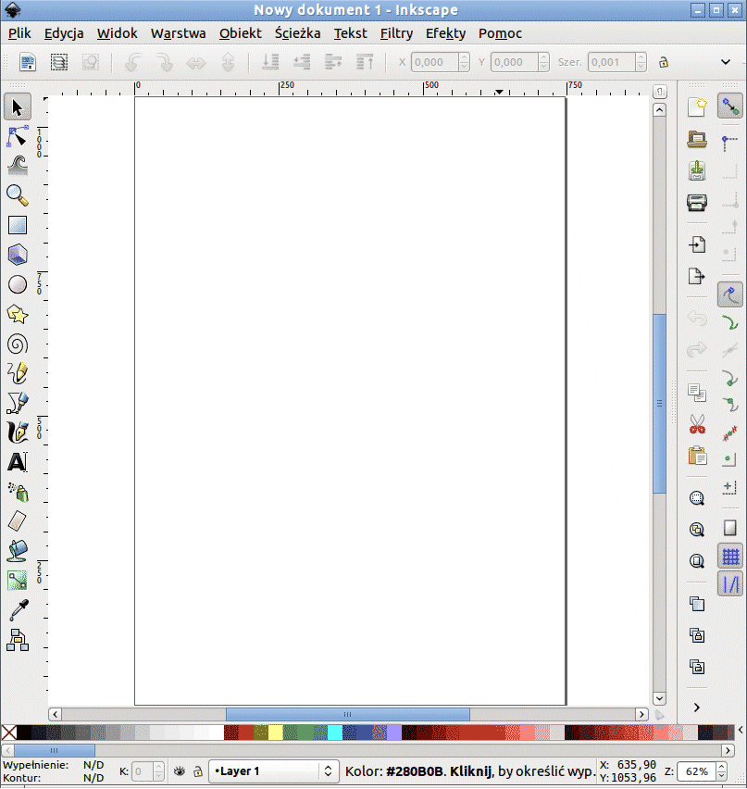Toggle snap to grid button

click(730, 557)
